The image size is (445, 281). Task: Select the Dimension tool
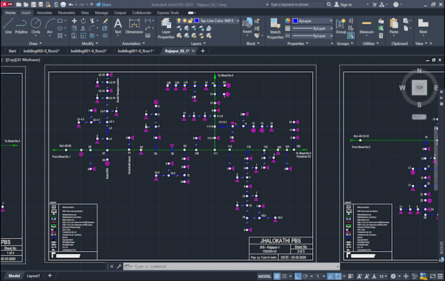click(x=134, y=25)
